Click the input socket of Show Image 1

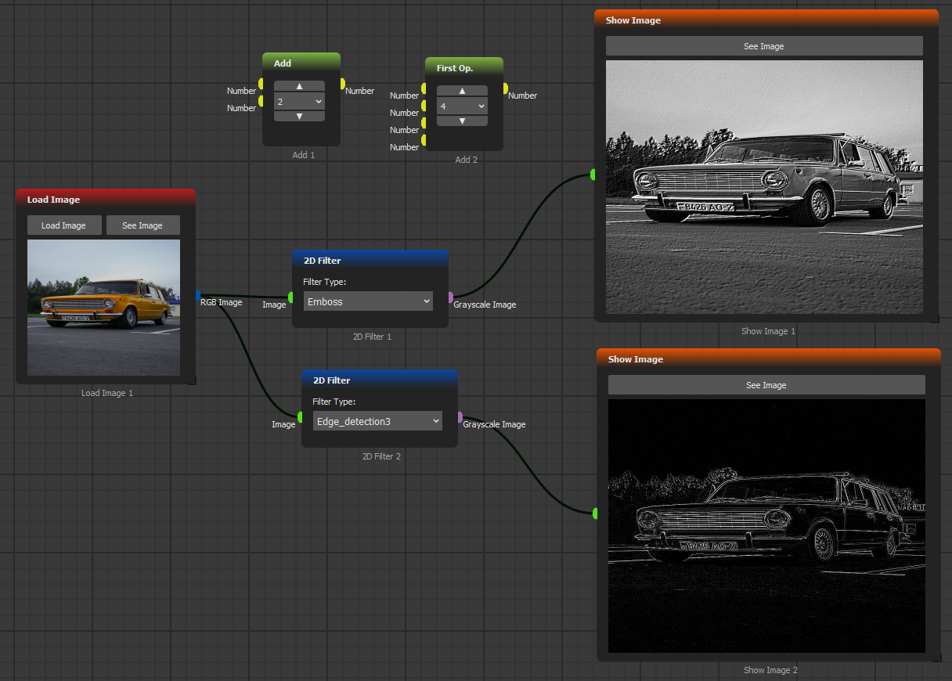(x=593, y=175)
